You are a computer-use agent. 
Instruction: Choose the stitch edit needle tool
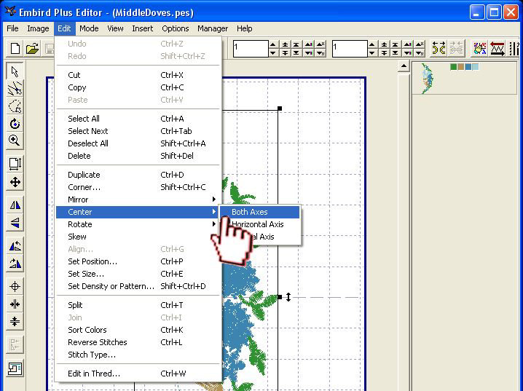click(15, 89)
